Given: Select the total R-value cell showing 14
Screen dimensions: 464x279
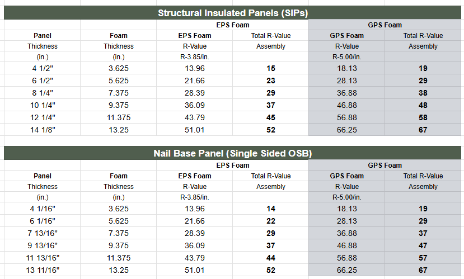Looking at the screenshot, I should (x=271, y=209).
